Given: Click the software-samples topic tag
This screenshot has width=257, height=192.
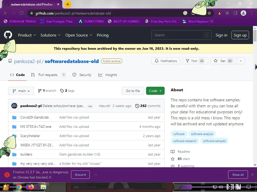Looking at the screenshot, I should coord(214,141).
